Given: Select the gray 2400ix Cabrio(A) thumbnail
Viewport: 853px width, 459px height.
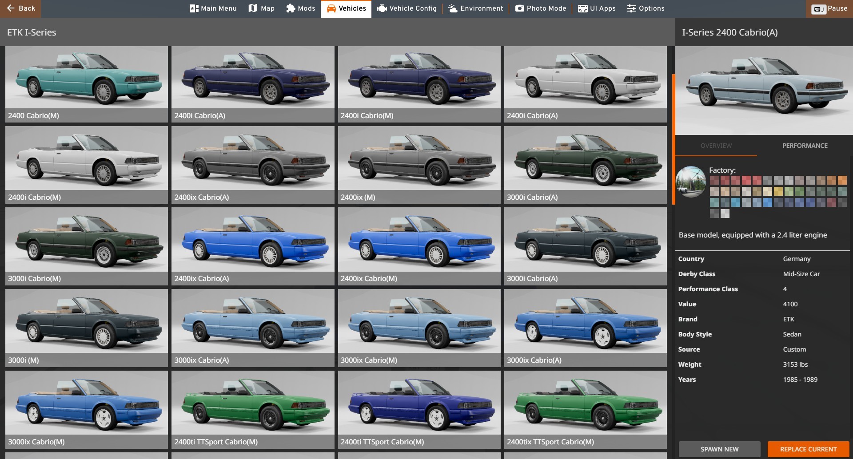Looking at the screenshot, I should tap(253, 165).
